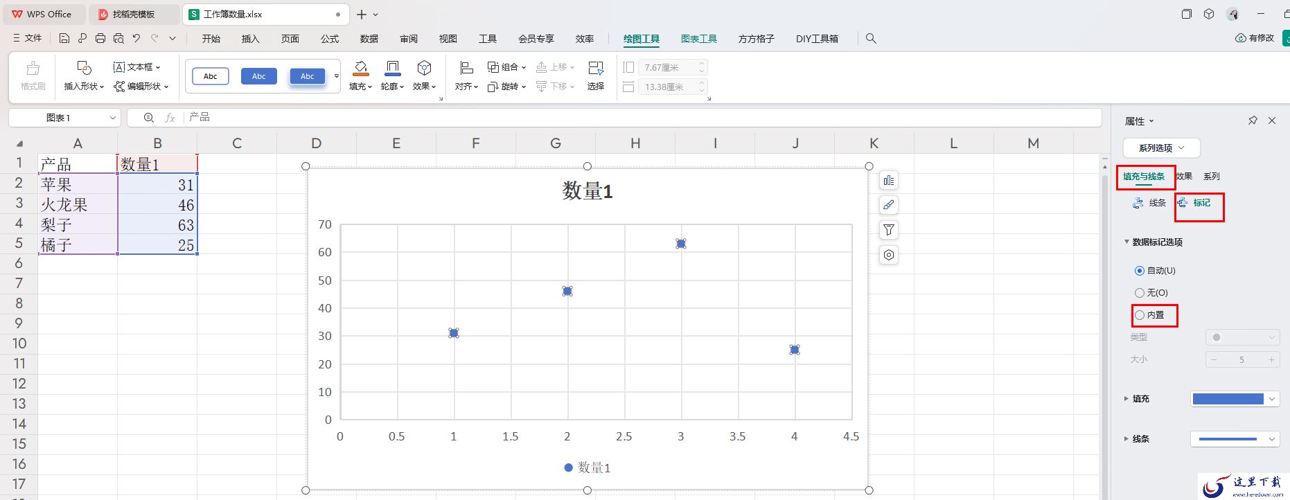Apply the white outlined Abc shape style
The height and width of the screenshot is (500, 1290).
(211, 76)
